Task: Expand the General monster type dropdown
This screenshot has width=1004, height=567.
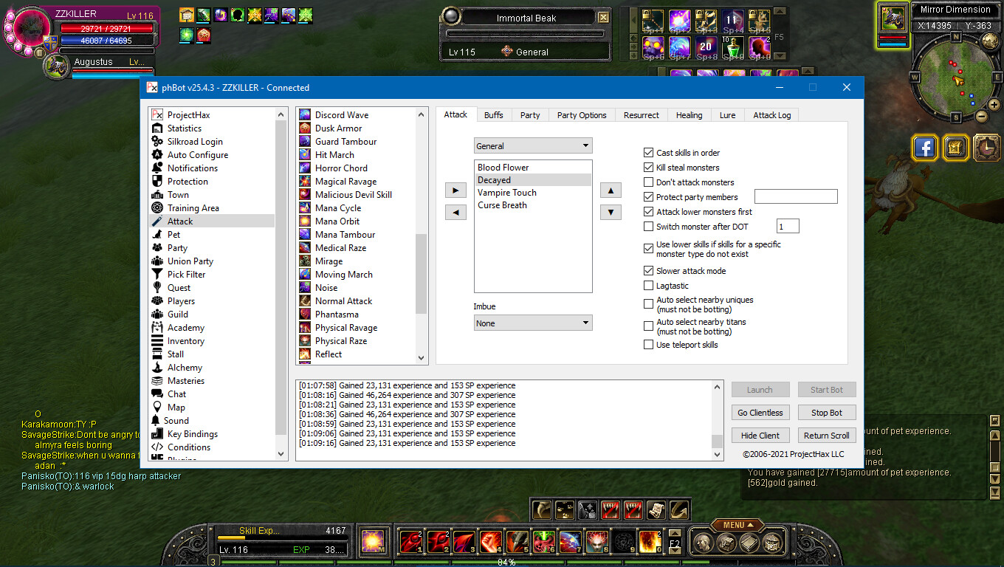Action: tap(532, 146)
